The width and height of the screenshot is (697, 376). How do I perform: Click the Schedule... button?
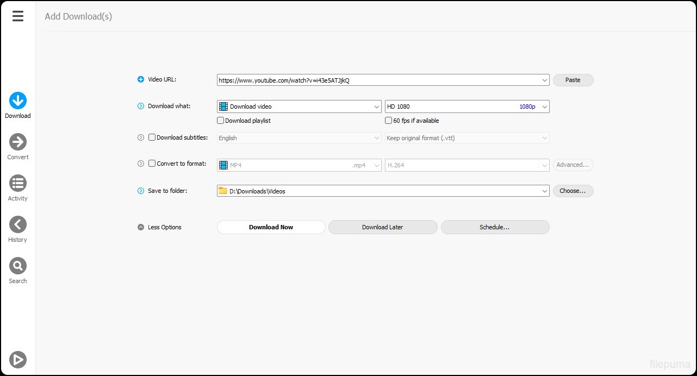pyautogui.click(x=495, y=227)
